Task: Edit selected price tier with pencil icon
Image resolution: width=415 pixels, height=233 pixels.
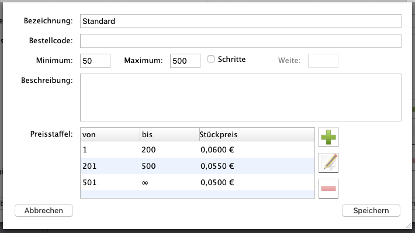Action: (x=328, y=163)
